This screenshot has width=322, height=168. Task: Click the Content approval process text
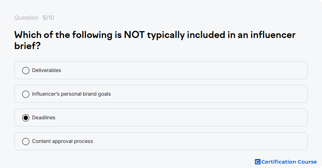point(62,141)
